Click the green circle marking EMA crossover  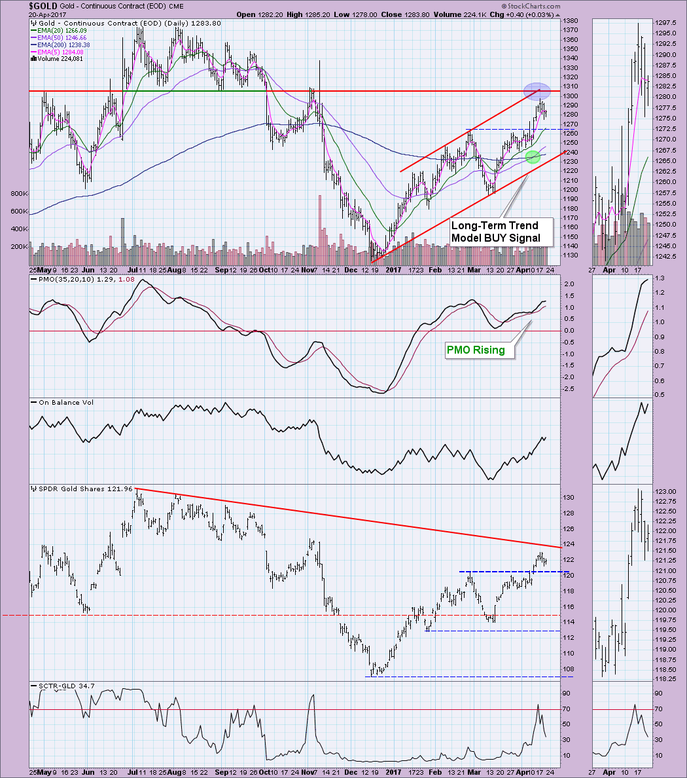click(533, 157)
